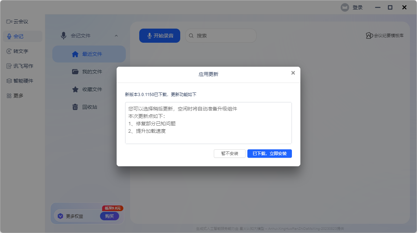Click the 讯飞写作 edit icon

point(9,66)
